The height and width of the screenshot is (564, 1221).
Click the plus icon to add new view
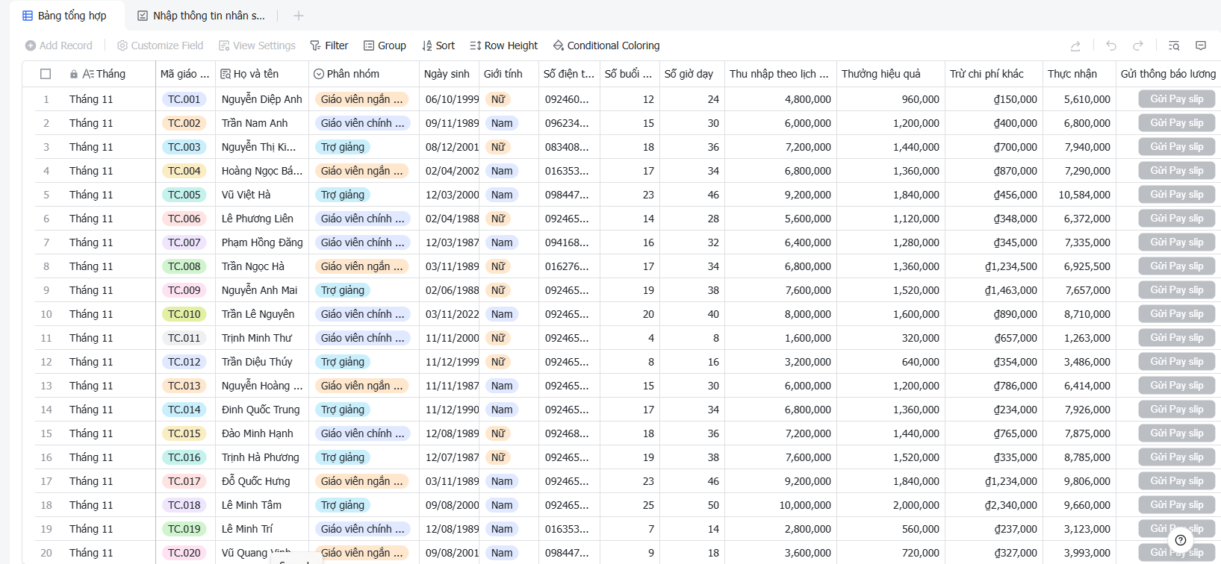point(299,16)
